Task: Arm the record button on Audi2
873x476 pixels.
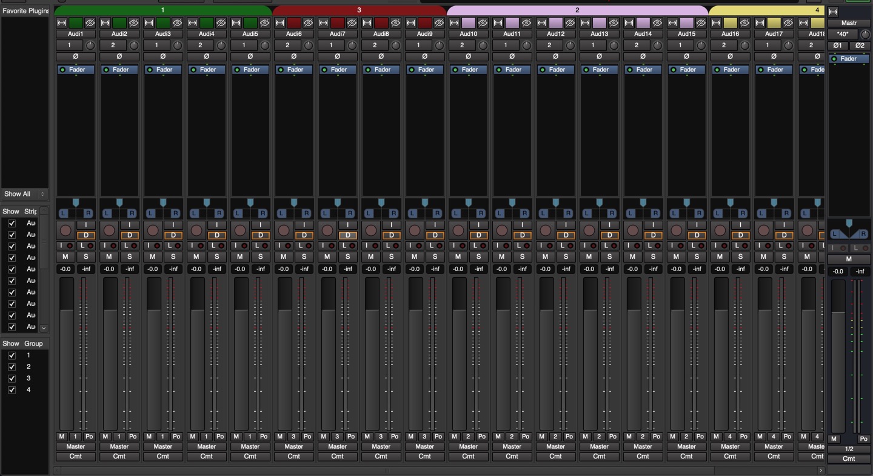Action: (109, 230)
